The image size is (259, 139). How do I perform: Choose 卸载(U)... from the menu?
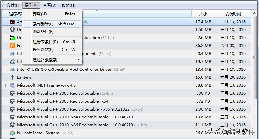(x=52, y=14)
